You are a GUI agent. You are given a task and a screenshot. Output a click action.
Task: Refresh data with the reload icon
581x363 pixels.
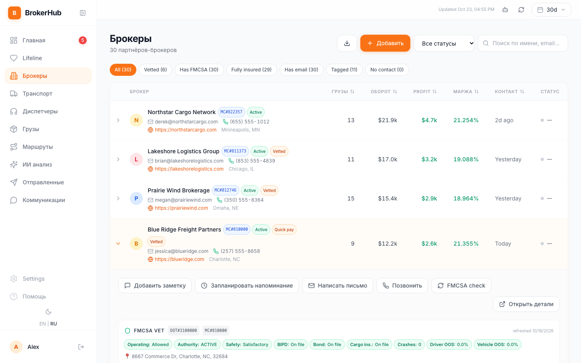[x=521, y=10]
